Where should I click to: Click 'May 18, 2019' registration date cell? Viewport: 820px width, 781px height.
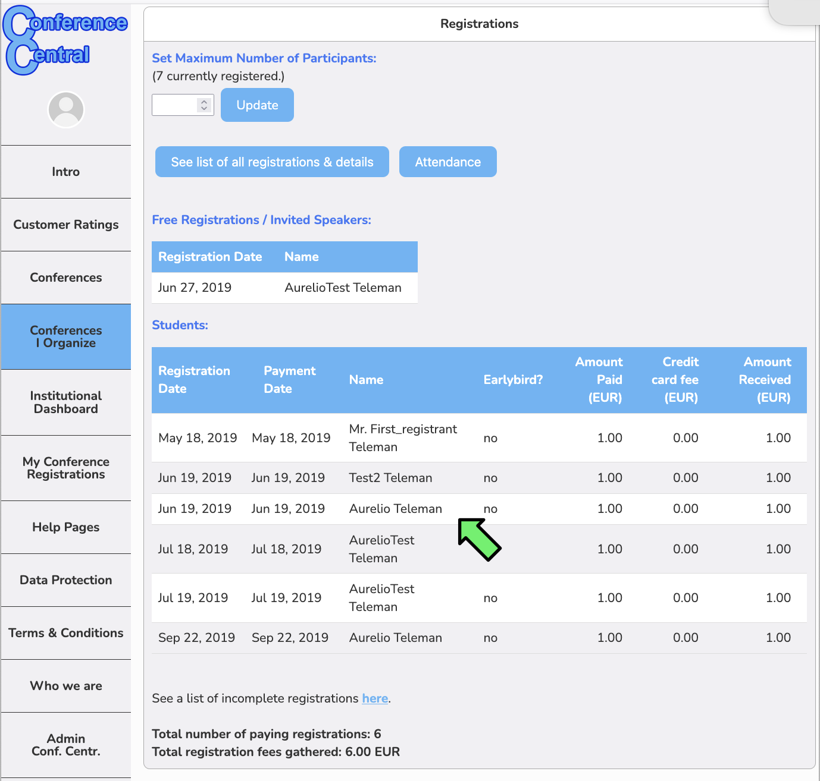[198, 438]
